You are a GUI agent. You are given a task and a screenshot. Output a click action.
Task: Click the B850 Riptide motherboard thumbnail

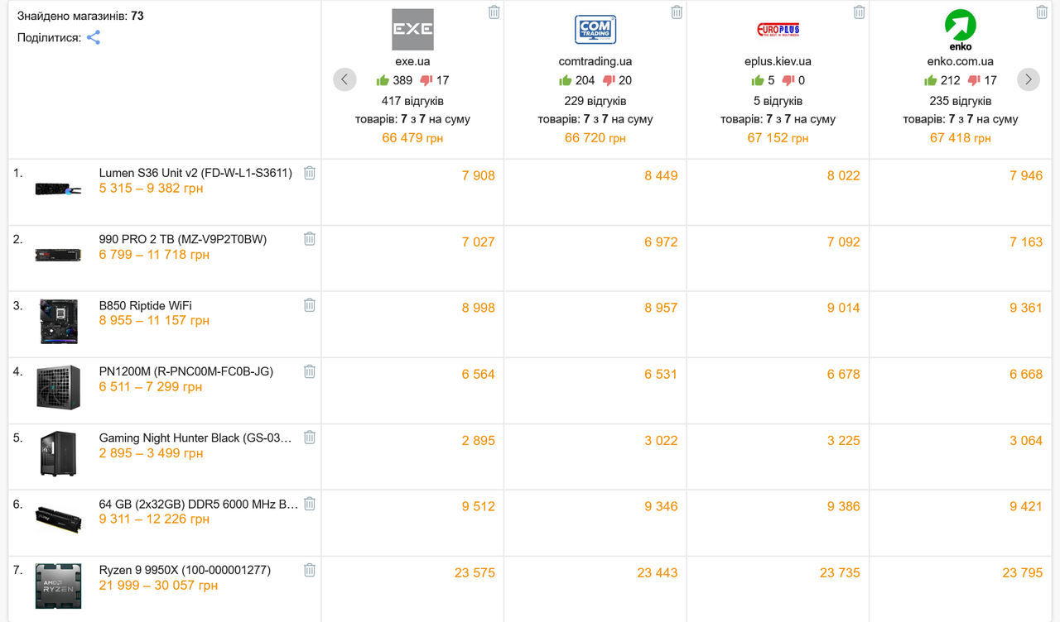click(x=58, y=322)
